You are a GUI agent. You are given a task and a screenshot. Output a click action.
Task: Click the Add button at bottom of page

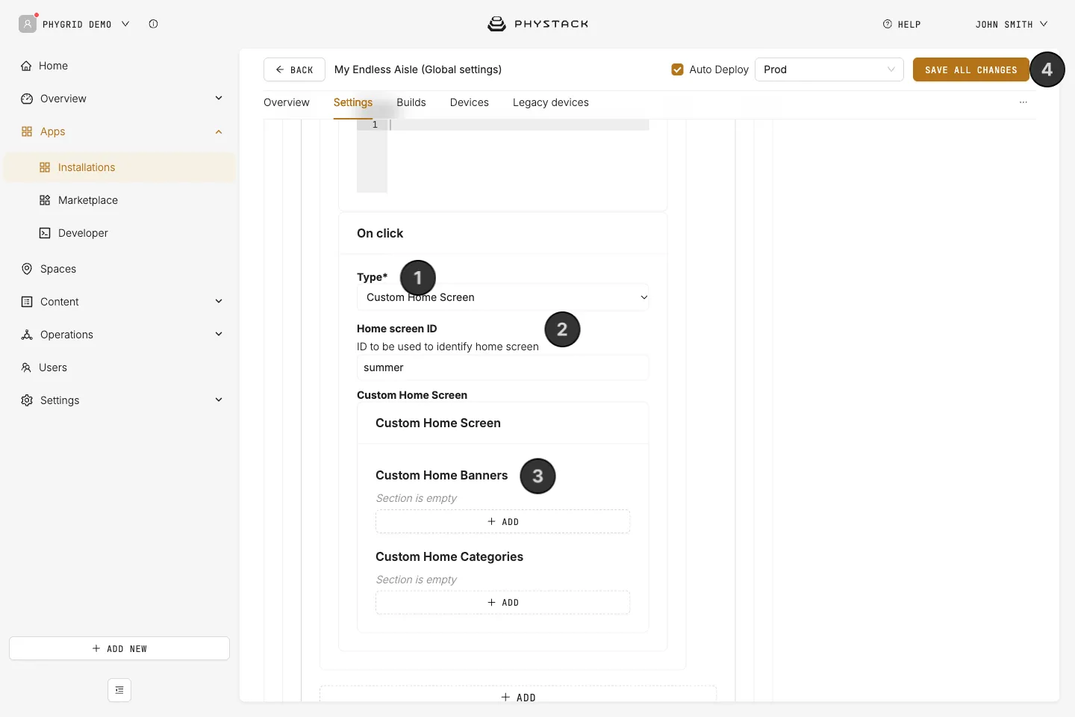[518, 696]
